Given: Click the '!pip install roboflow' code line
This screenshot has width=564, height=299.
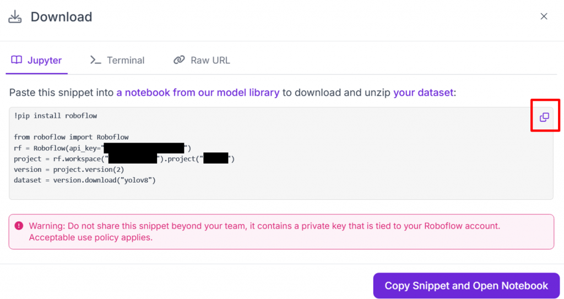Looking at the screenshot, I should coord(56,116).
